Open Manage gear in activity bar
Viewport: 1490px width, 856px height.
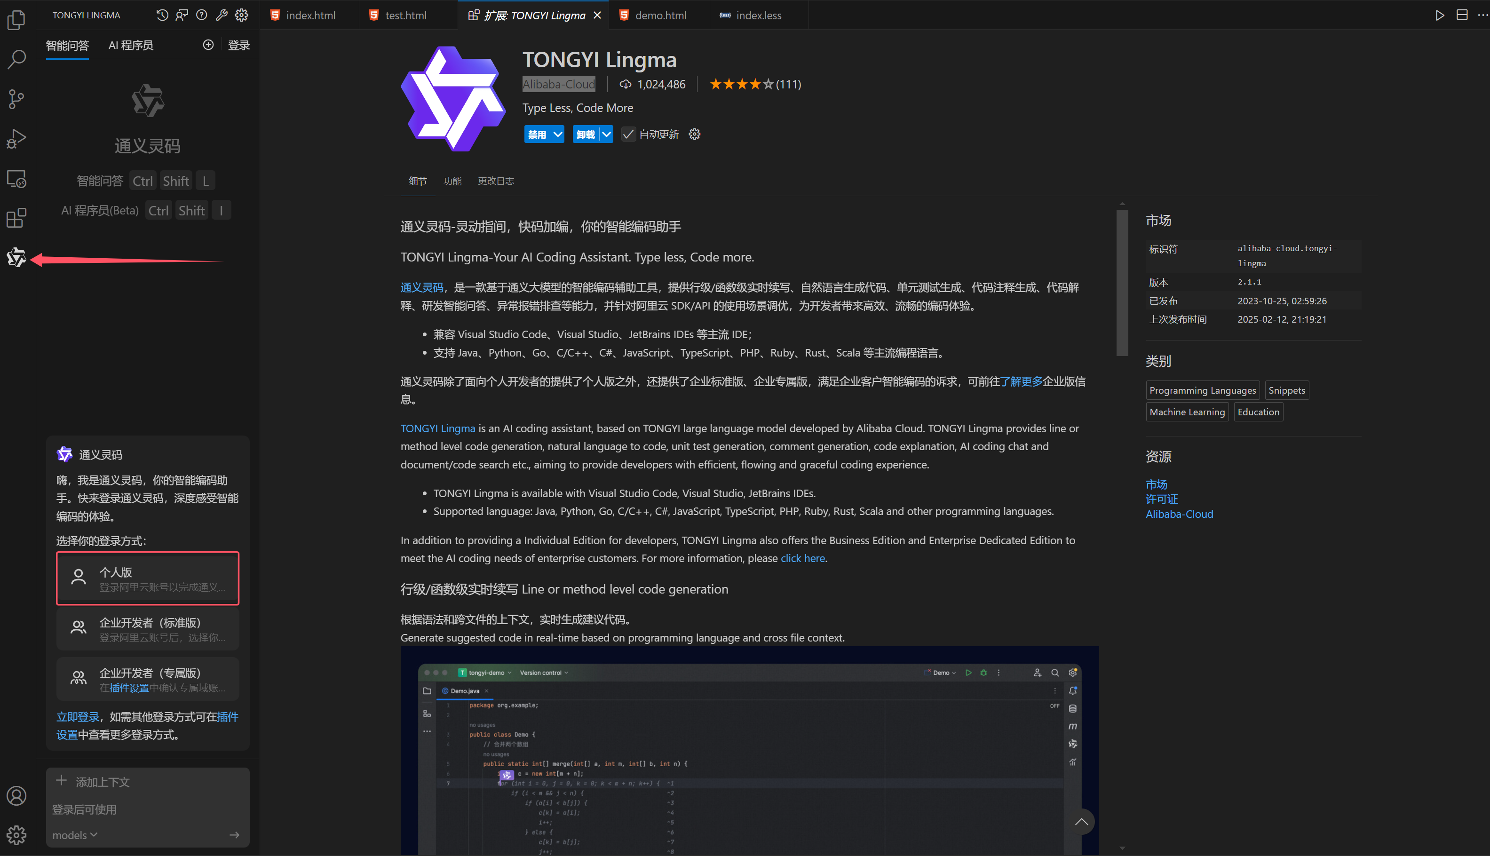point(16,835)
